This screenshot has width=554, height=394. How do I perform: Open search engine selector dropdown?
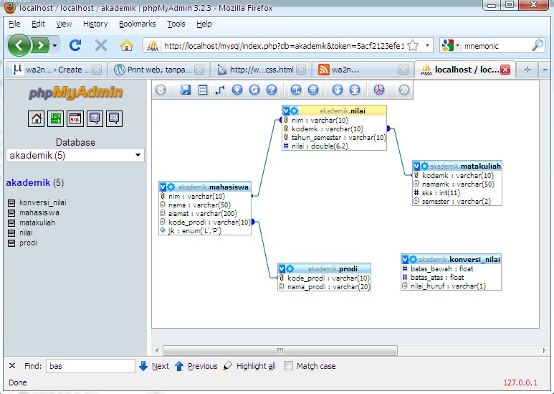coord(450,45)
